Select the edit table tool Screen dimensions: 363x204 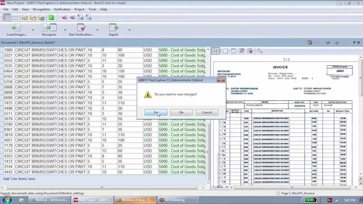(242, 51)
